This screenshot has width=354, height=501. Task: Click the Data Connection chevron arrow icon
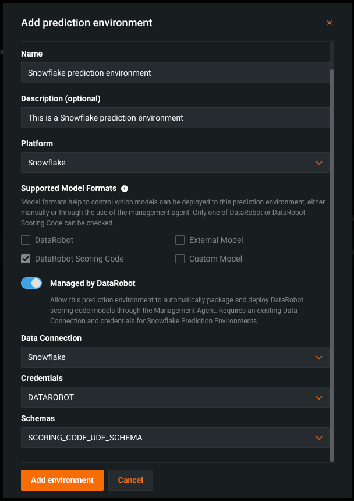pyautogui.click(x=319, y=357)
